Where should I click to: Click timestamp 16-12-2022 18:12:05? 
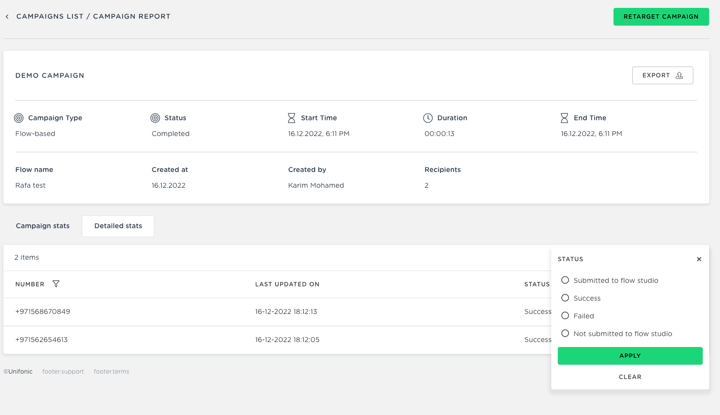tap(287, 340)
